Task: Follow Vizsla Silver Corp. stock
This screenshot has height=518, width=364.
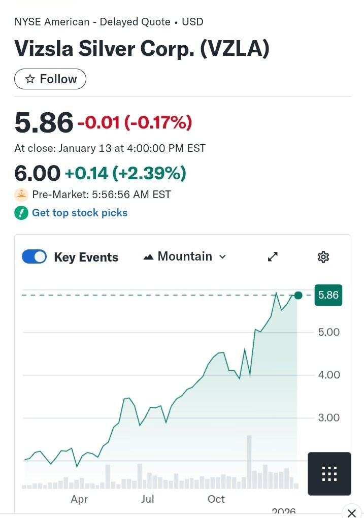Action: pyautogui.click(x=50, y=79)
